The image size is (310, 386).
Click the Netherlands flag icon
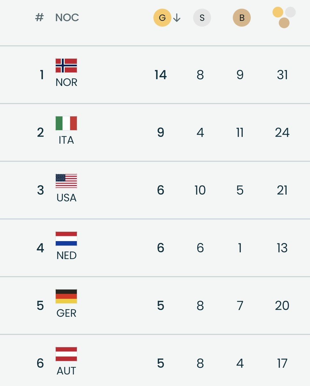tap(66, 239)
